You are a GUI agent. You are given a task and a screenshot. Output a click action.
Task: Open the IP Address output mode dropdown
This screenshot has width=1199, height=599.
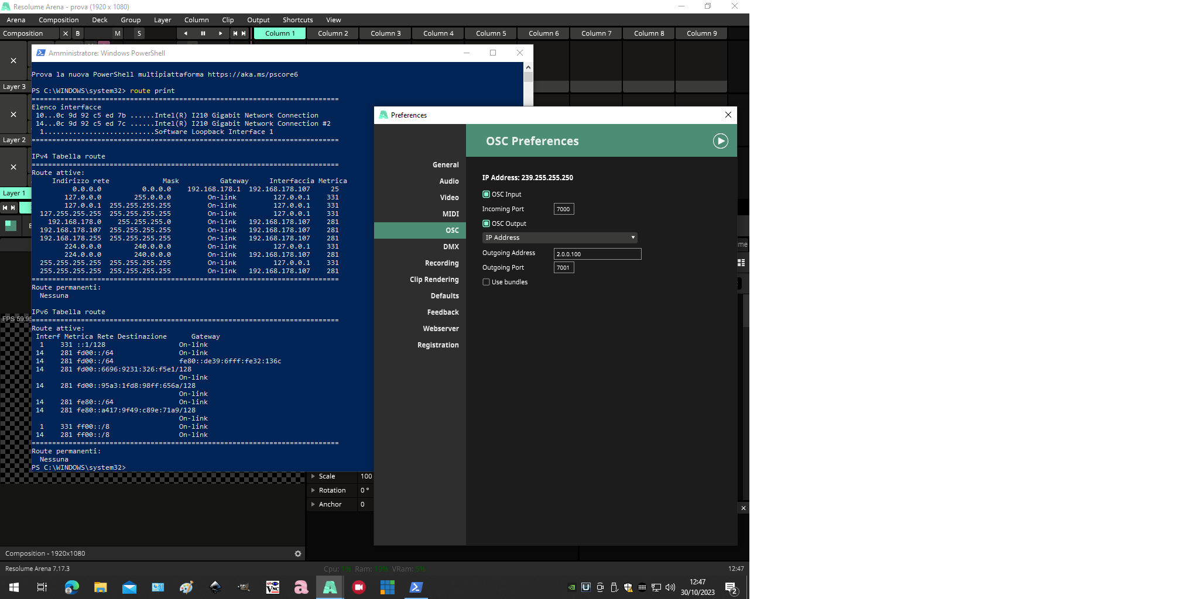[559, 237]
